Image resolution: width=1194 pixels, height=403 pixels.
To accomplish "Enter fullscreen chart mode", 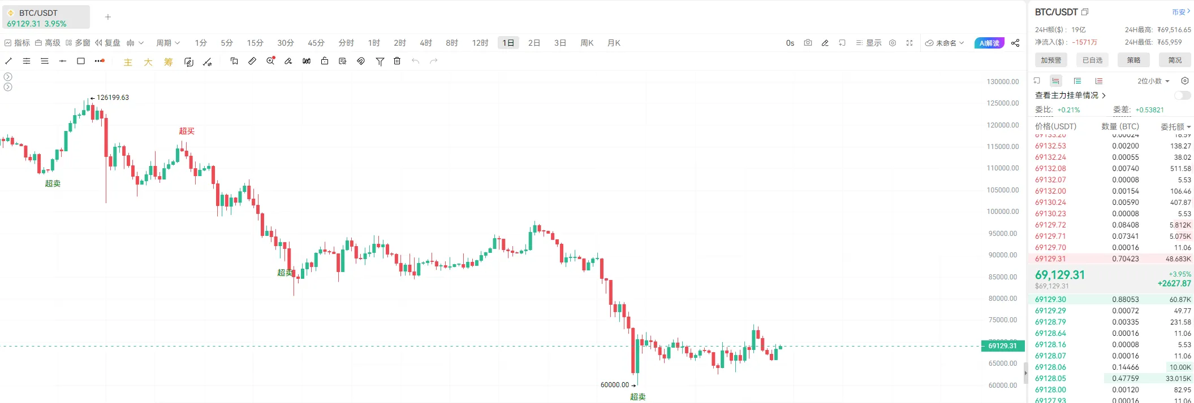I will (909, 43).
